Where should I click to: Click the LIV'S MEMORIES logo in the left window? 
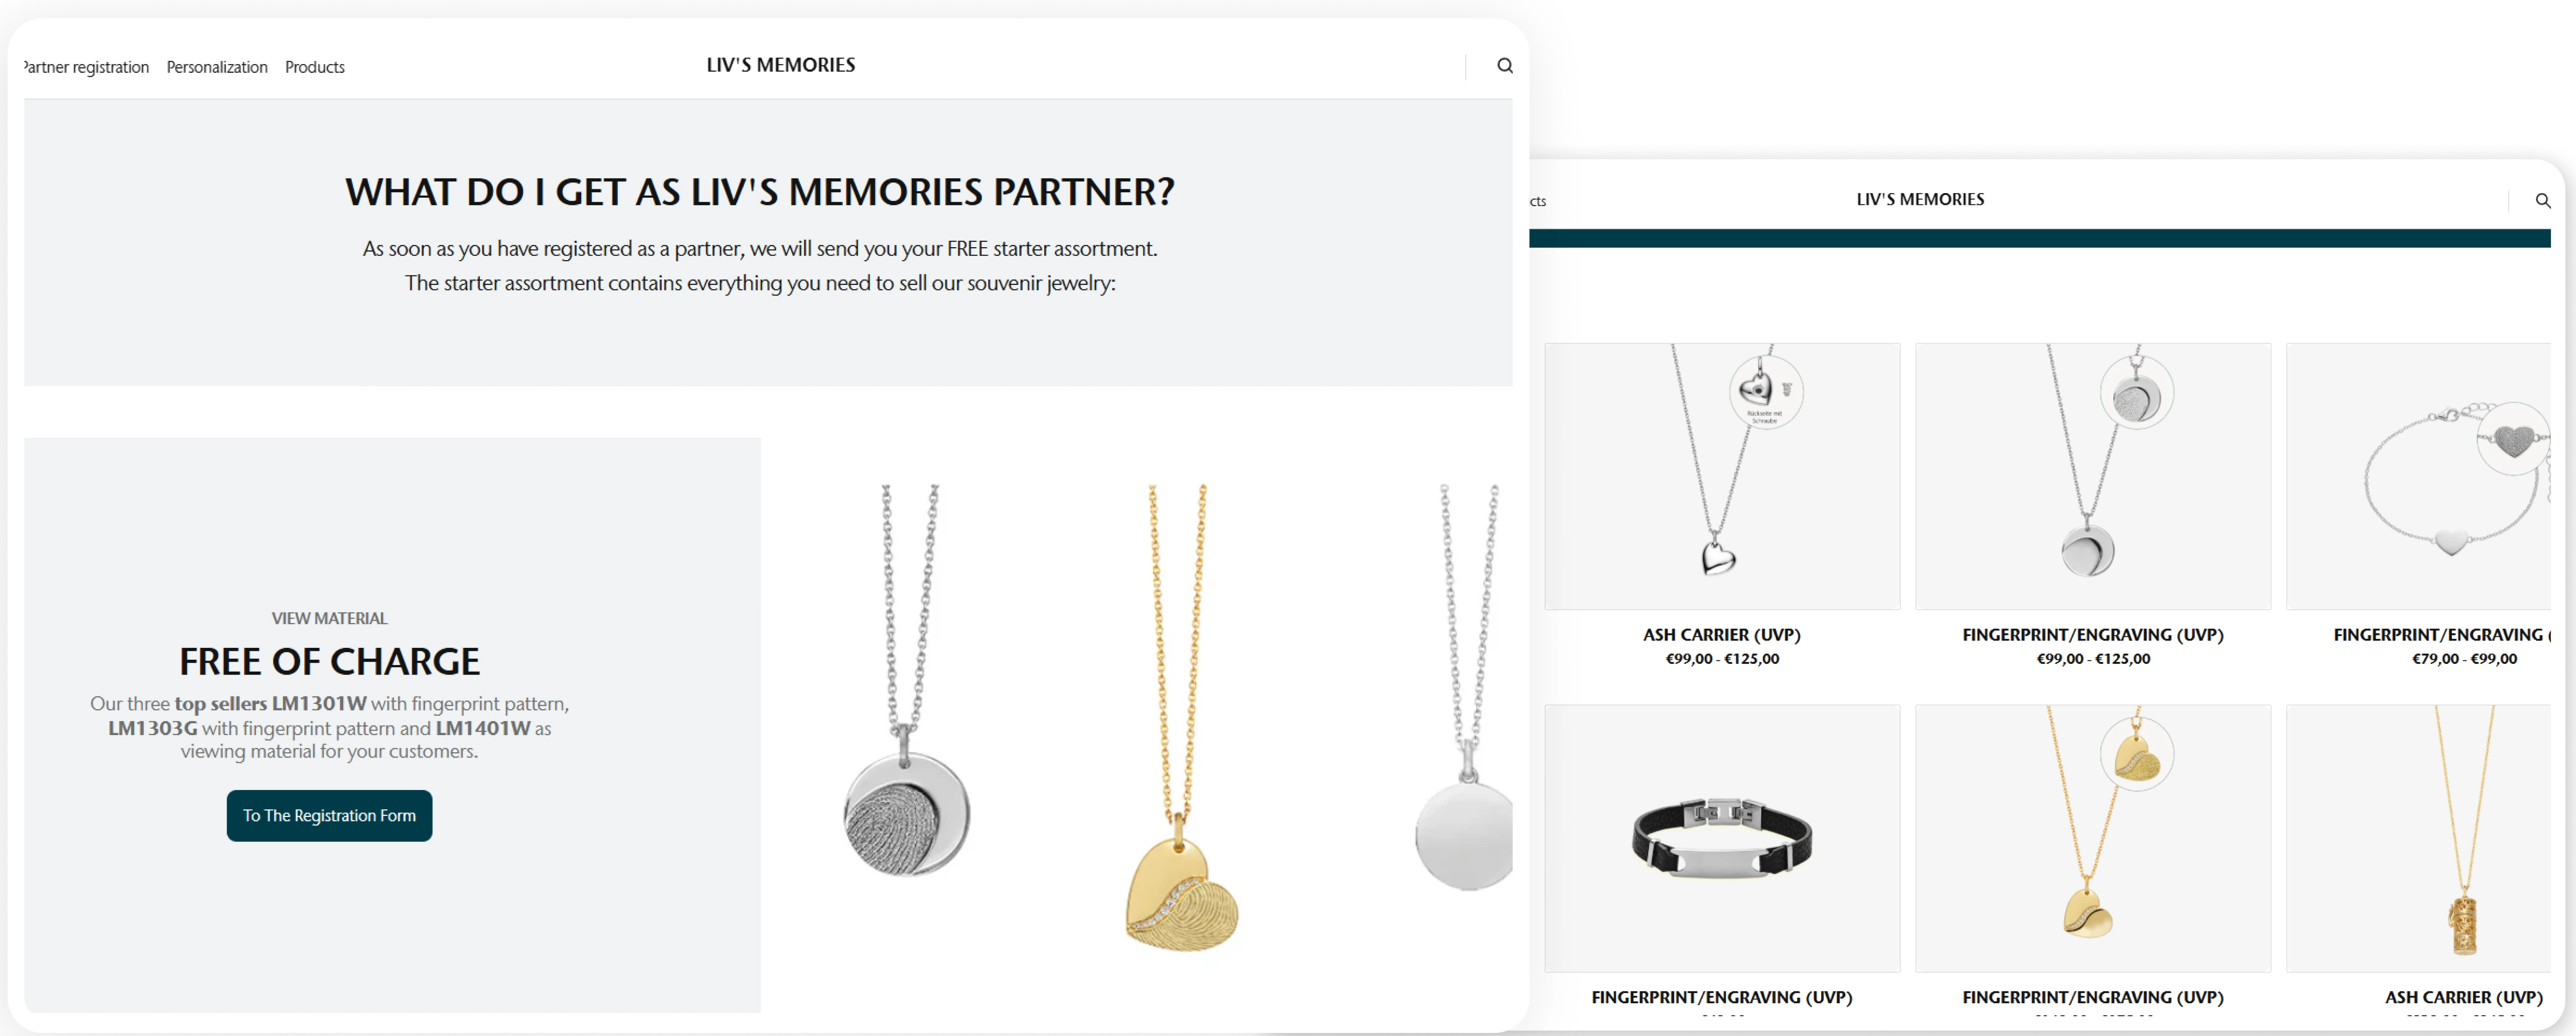pos(781,65)
